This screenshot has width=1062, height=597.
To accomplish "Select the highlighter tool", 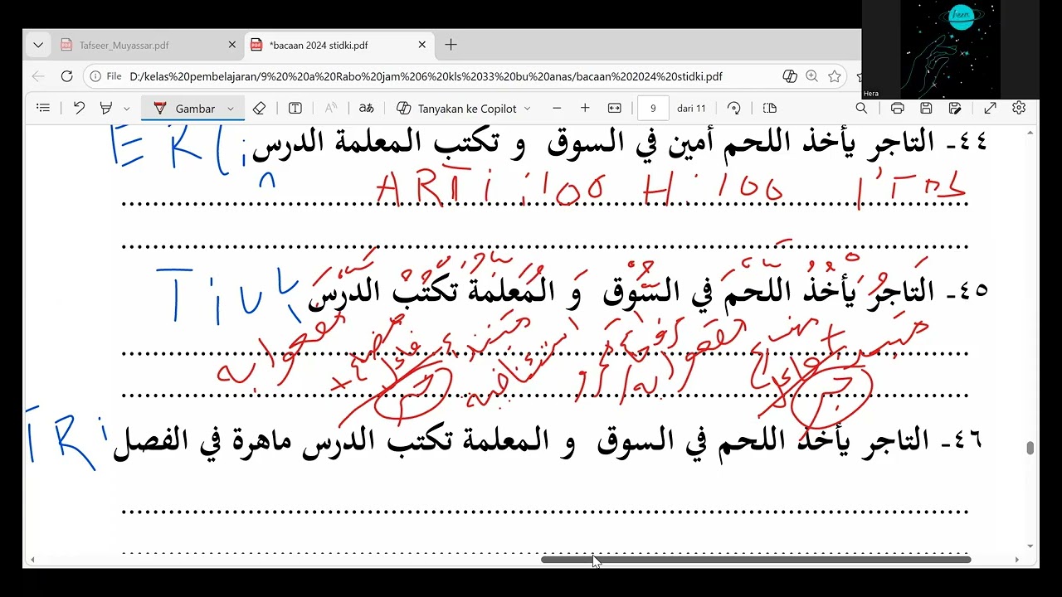I will coord(105,108).
